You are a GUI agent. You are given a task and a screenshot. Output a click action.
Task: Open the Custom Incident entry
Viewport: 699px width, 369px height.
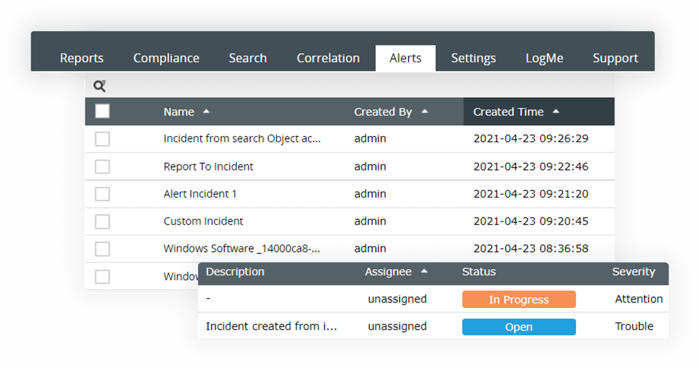203,221
